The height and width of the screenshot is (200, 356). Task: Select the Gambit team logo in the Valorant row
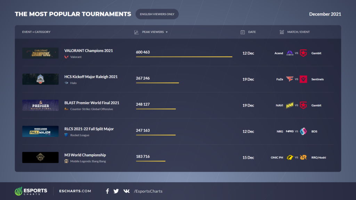[303, 53]
